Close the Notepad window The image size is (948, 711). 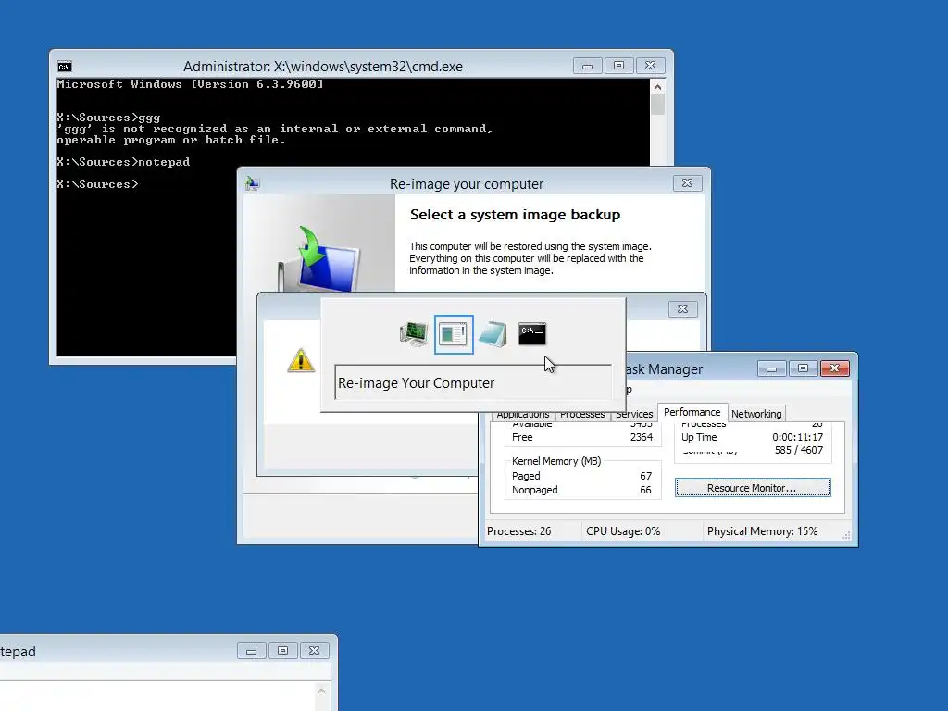click(315, 651)
